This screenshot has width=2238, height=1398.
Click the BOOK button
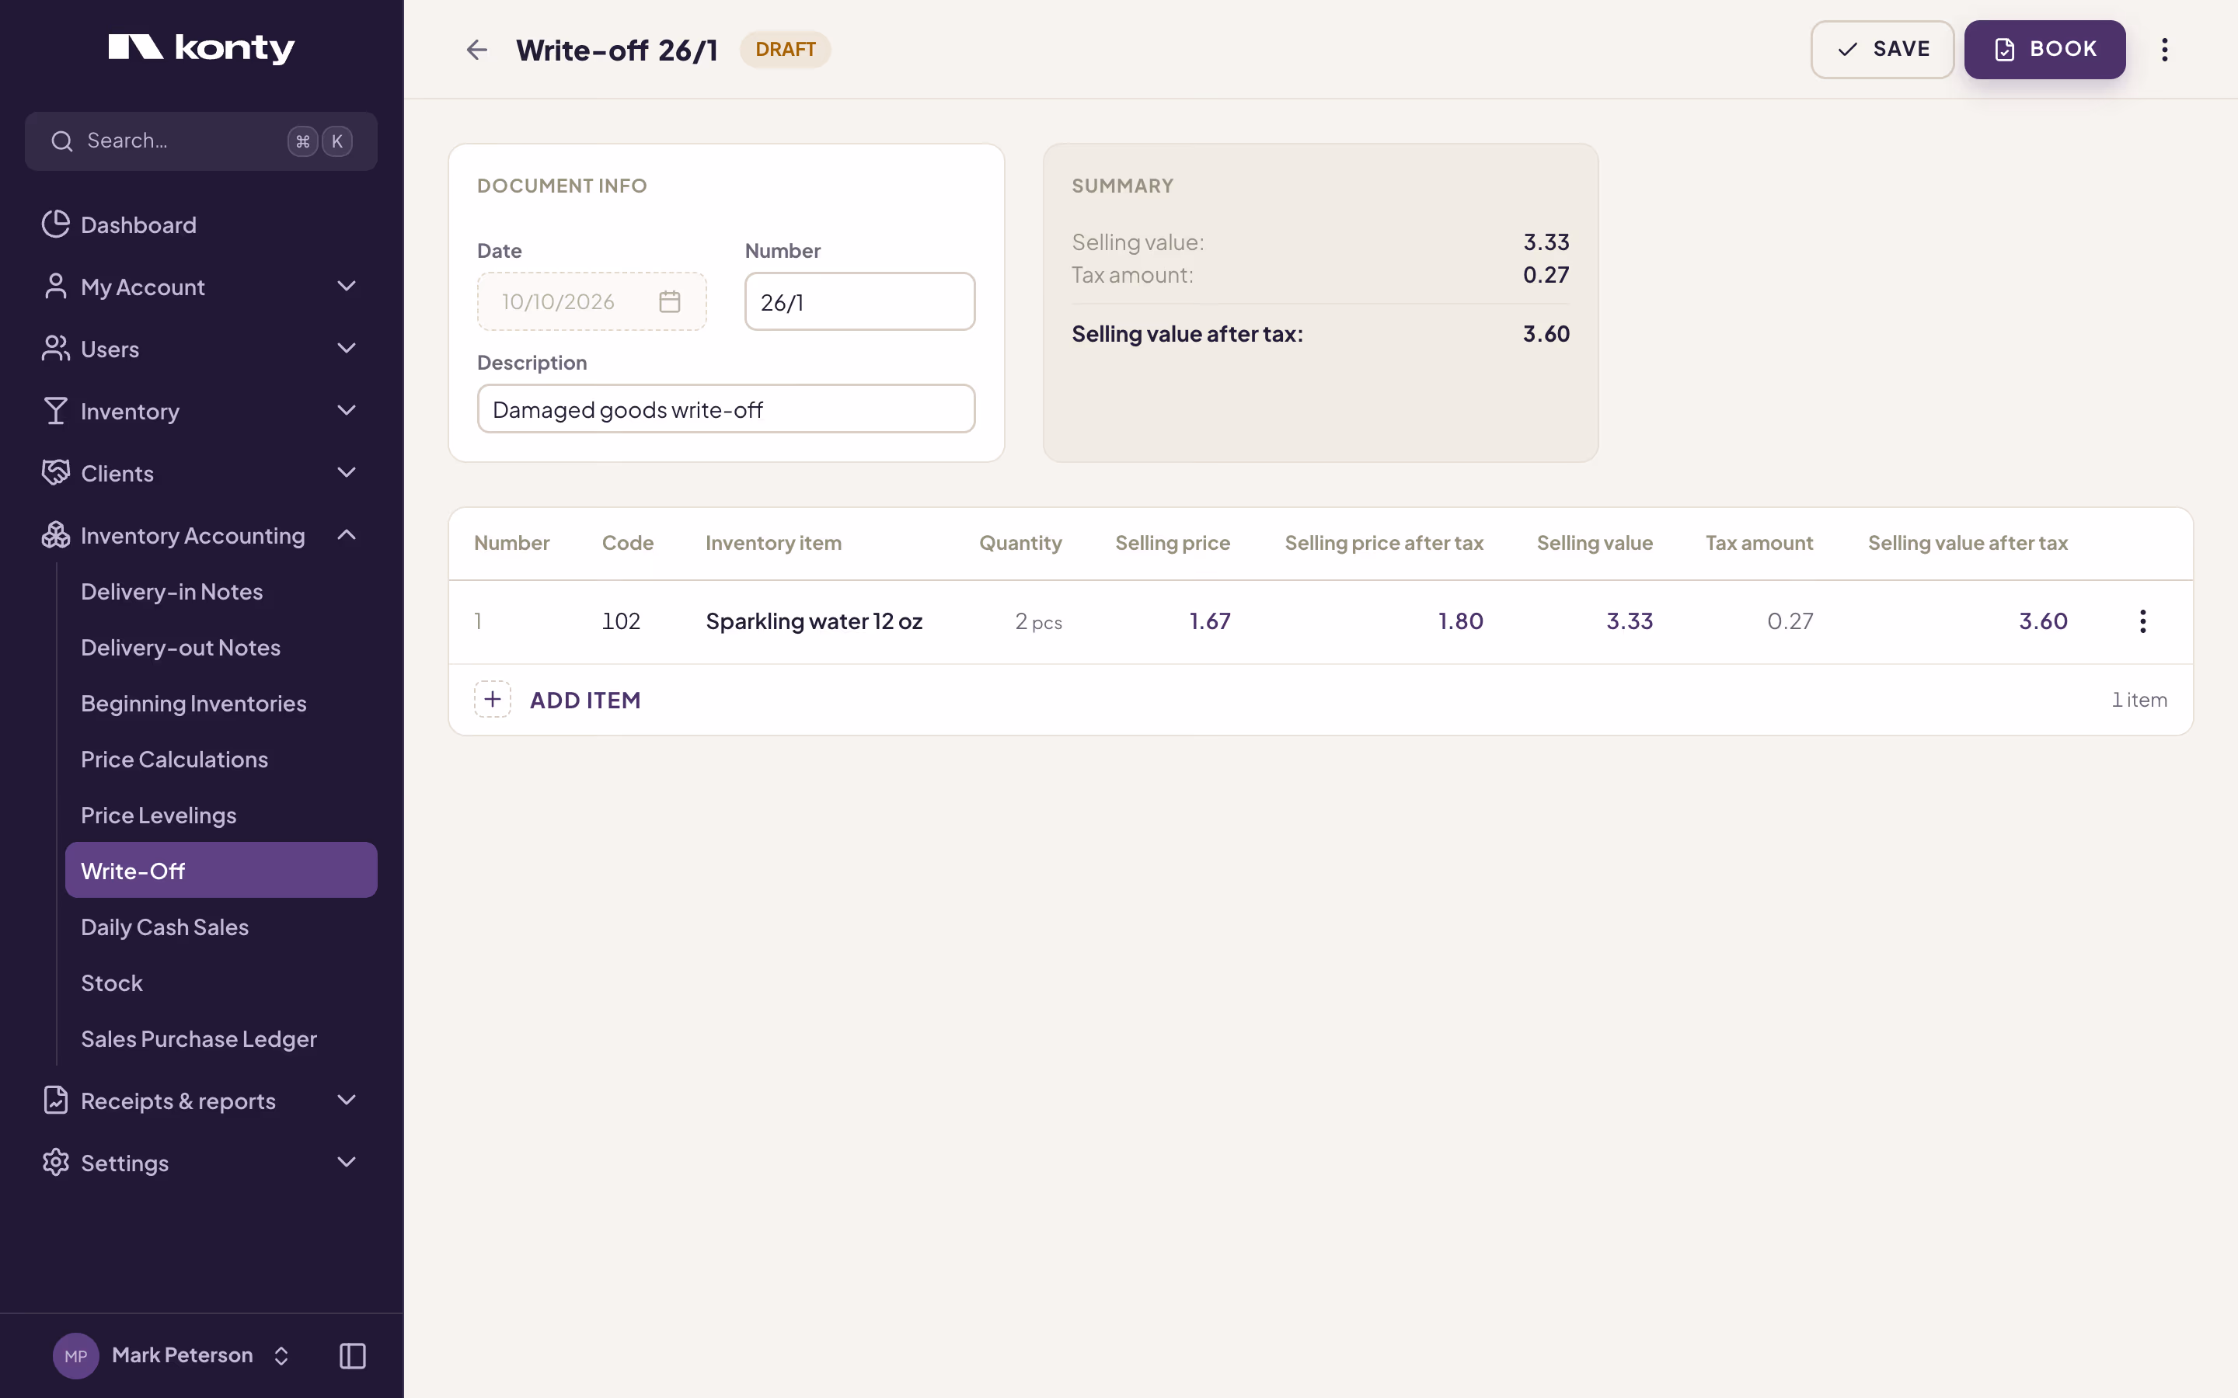tap(2045, 50)
